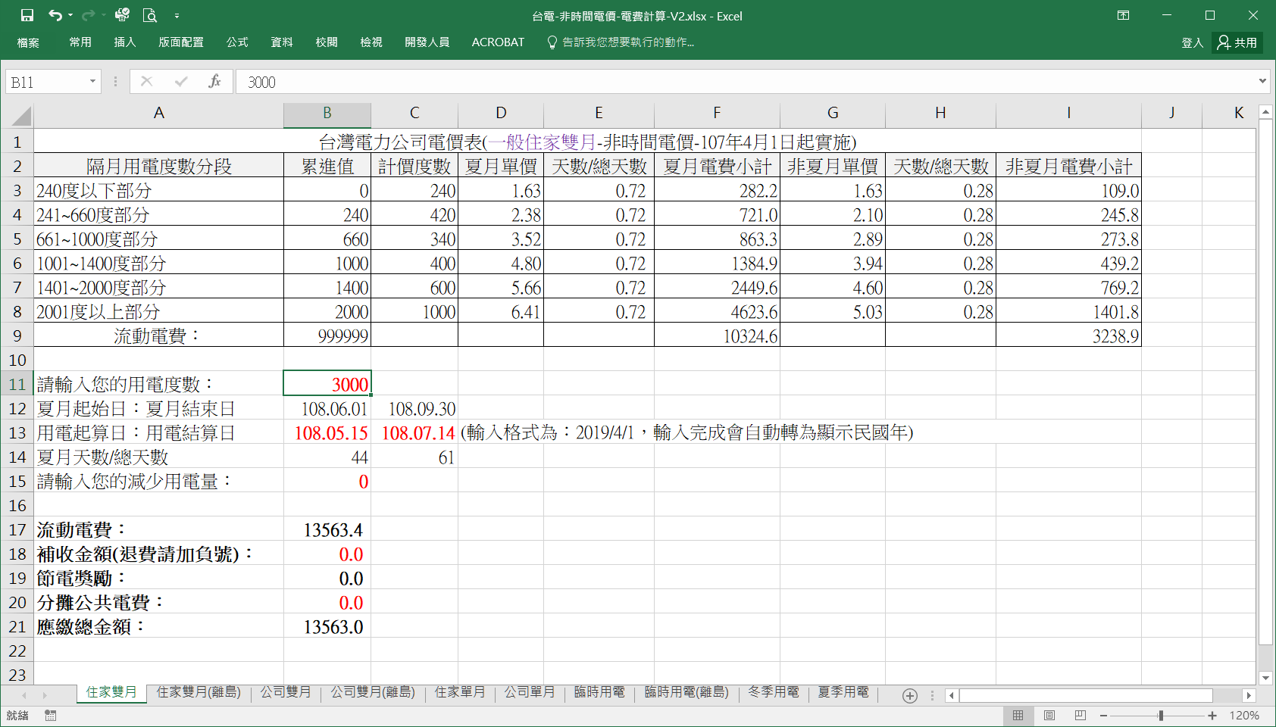This screenshot has width=1276, height=727.
Task: Click the Enter checkmark icon in formula bar
Action: pyautogui.click(x=181, y=82)
